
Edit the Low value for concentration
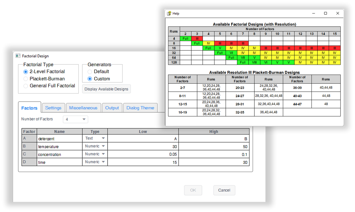[143, 154]
